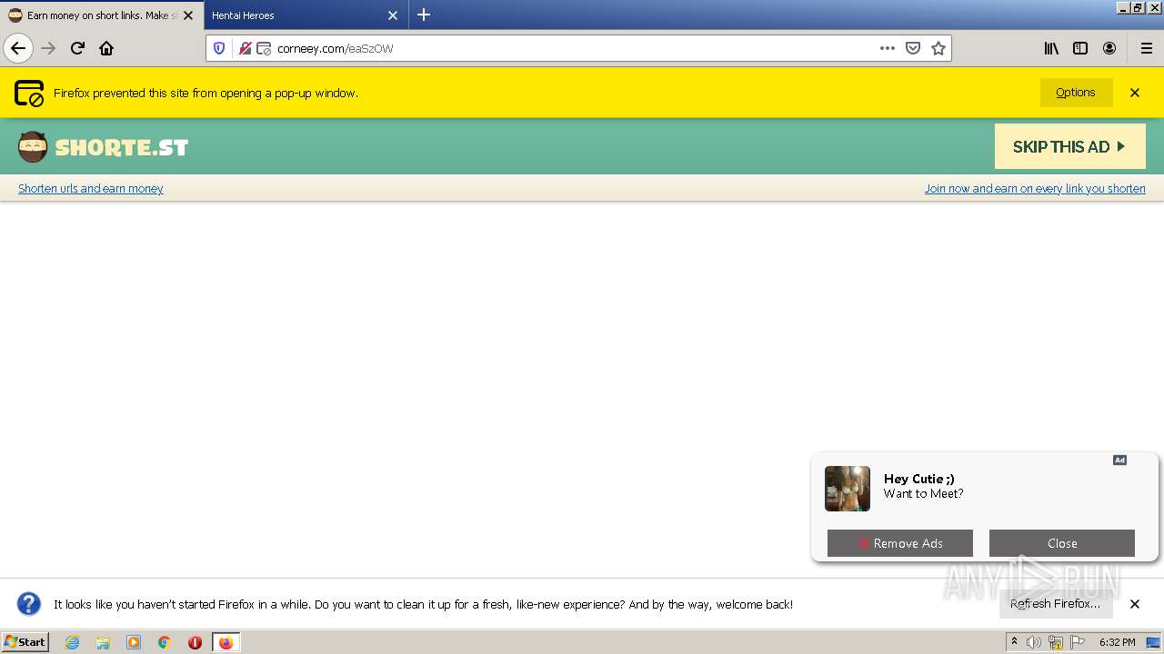
Task: Go back to the previous page
Action: (18, 48)
